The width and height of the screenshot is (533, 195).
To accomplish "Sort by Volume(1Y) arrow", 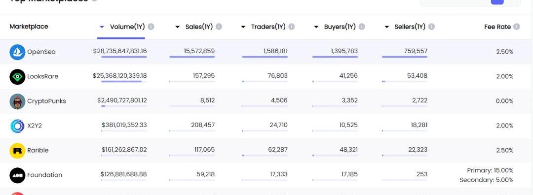I will pyautogui.click(x=102, y=27).
